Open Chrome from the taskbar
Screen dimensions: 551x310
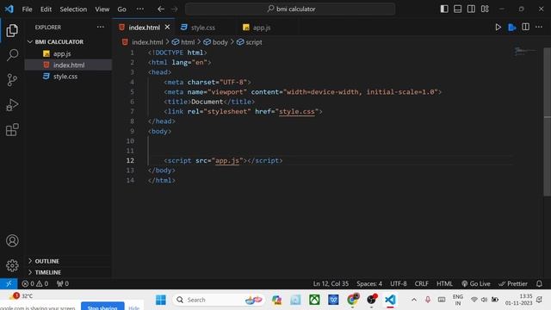pos(352,300)
